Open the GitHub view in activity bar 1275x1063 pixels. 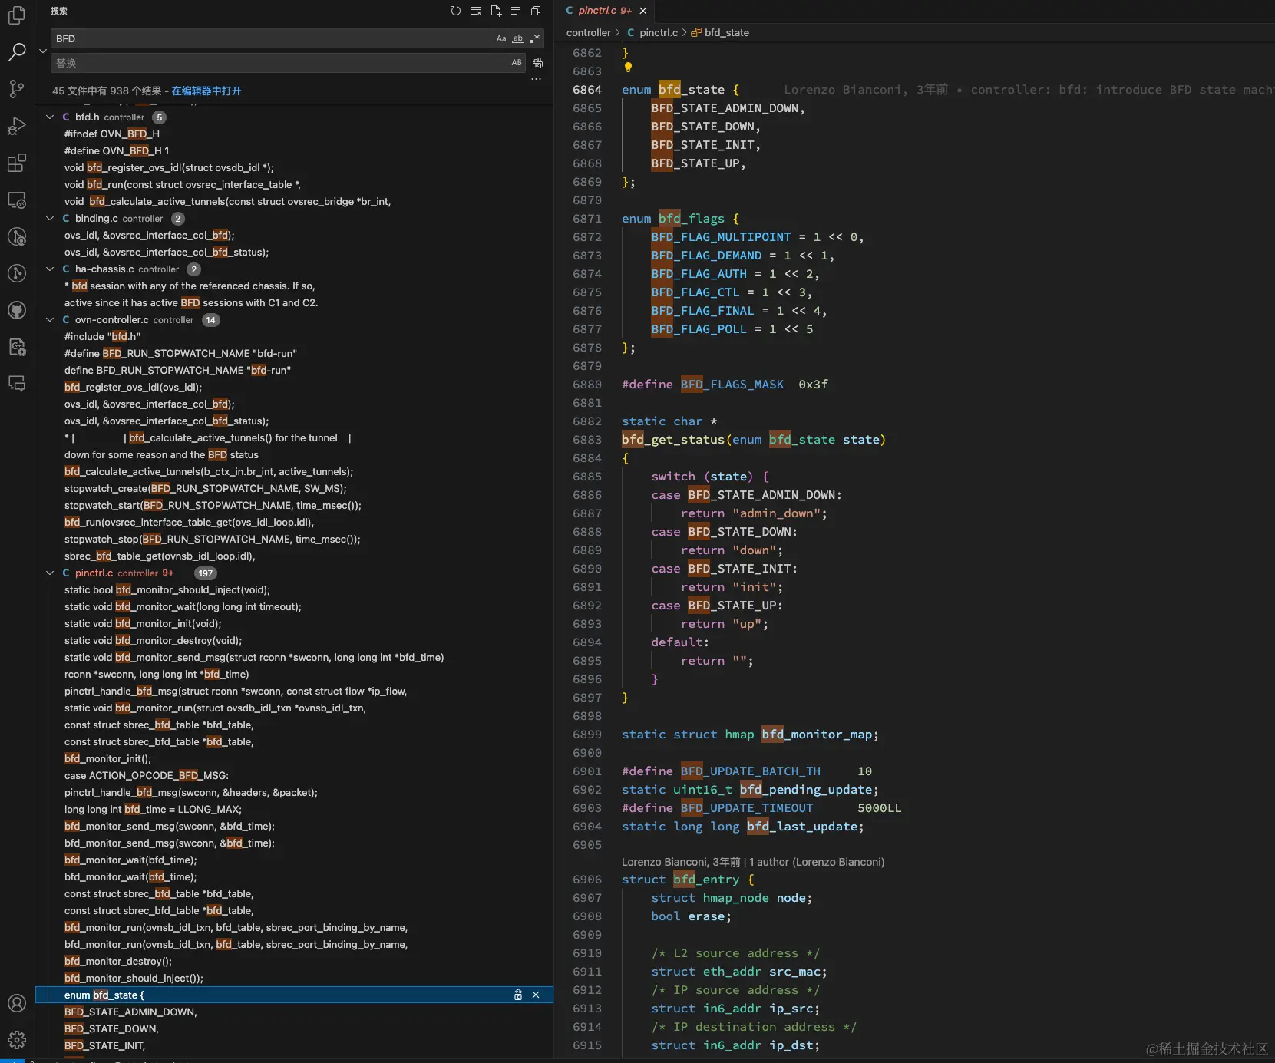16,310
